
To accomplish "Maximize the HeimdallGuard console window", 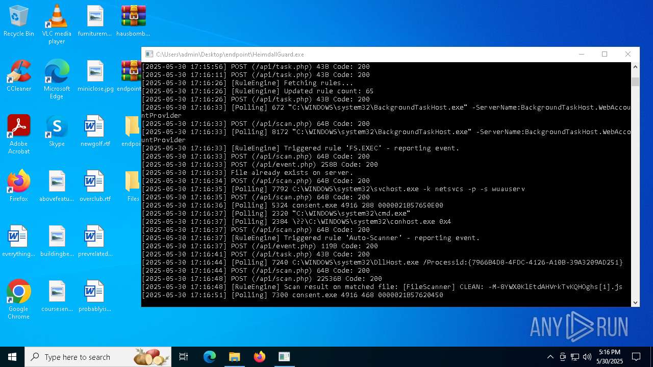I will point(605,54).
